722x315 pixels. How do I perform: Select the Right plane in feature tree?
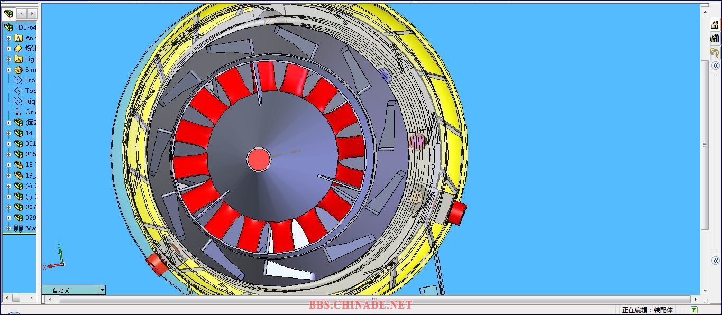pyautogui.click(x=19, y=101)
